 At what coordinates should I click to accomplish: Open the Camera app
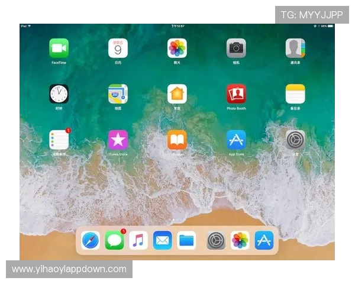point(236,48)
